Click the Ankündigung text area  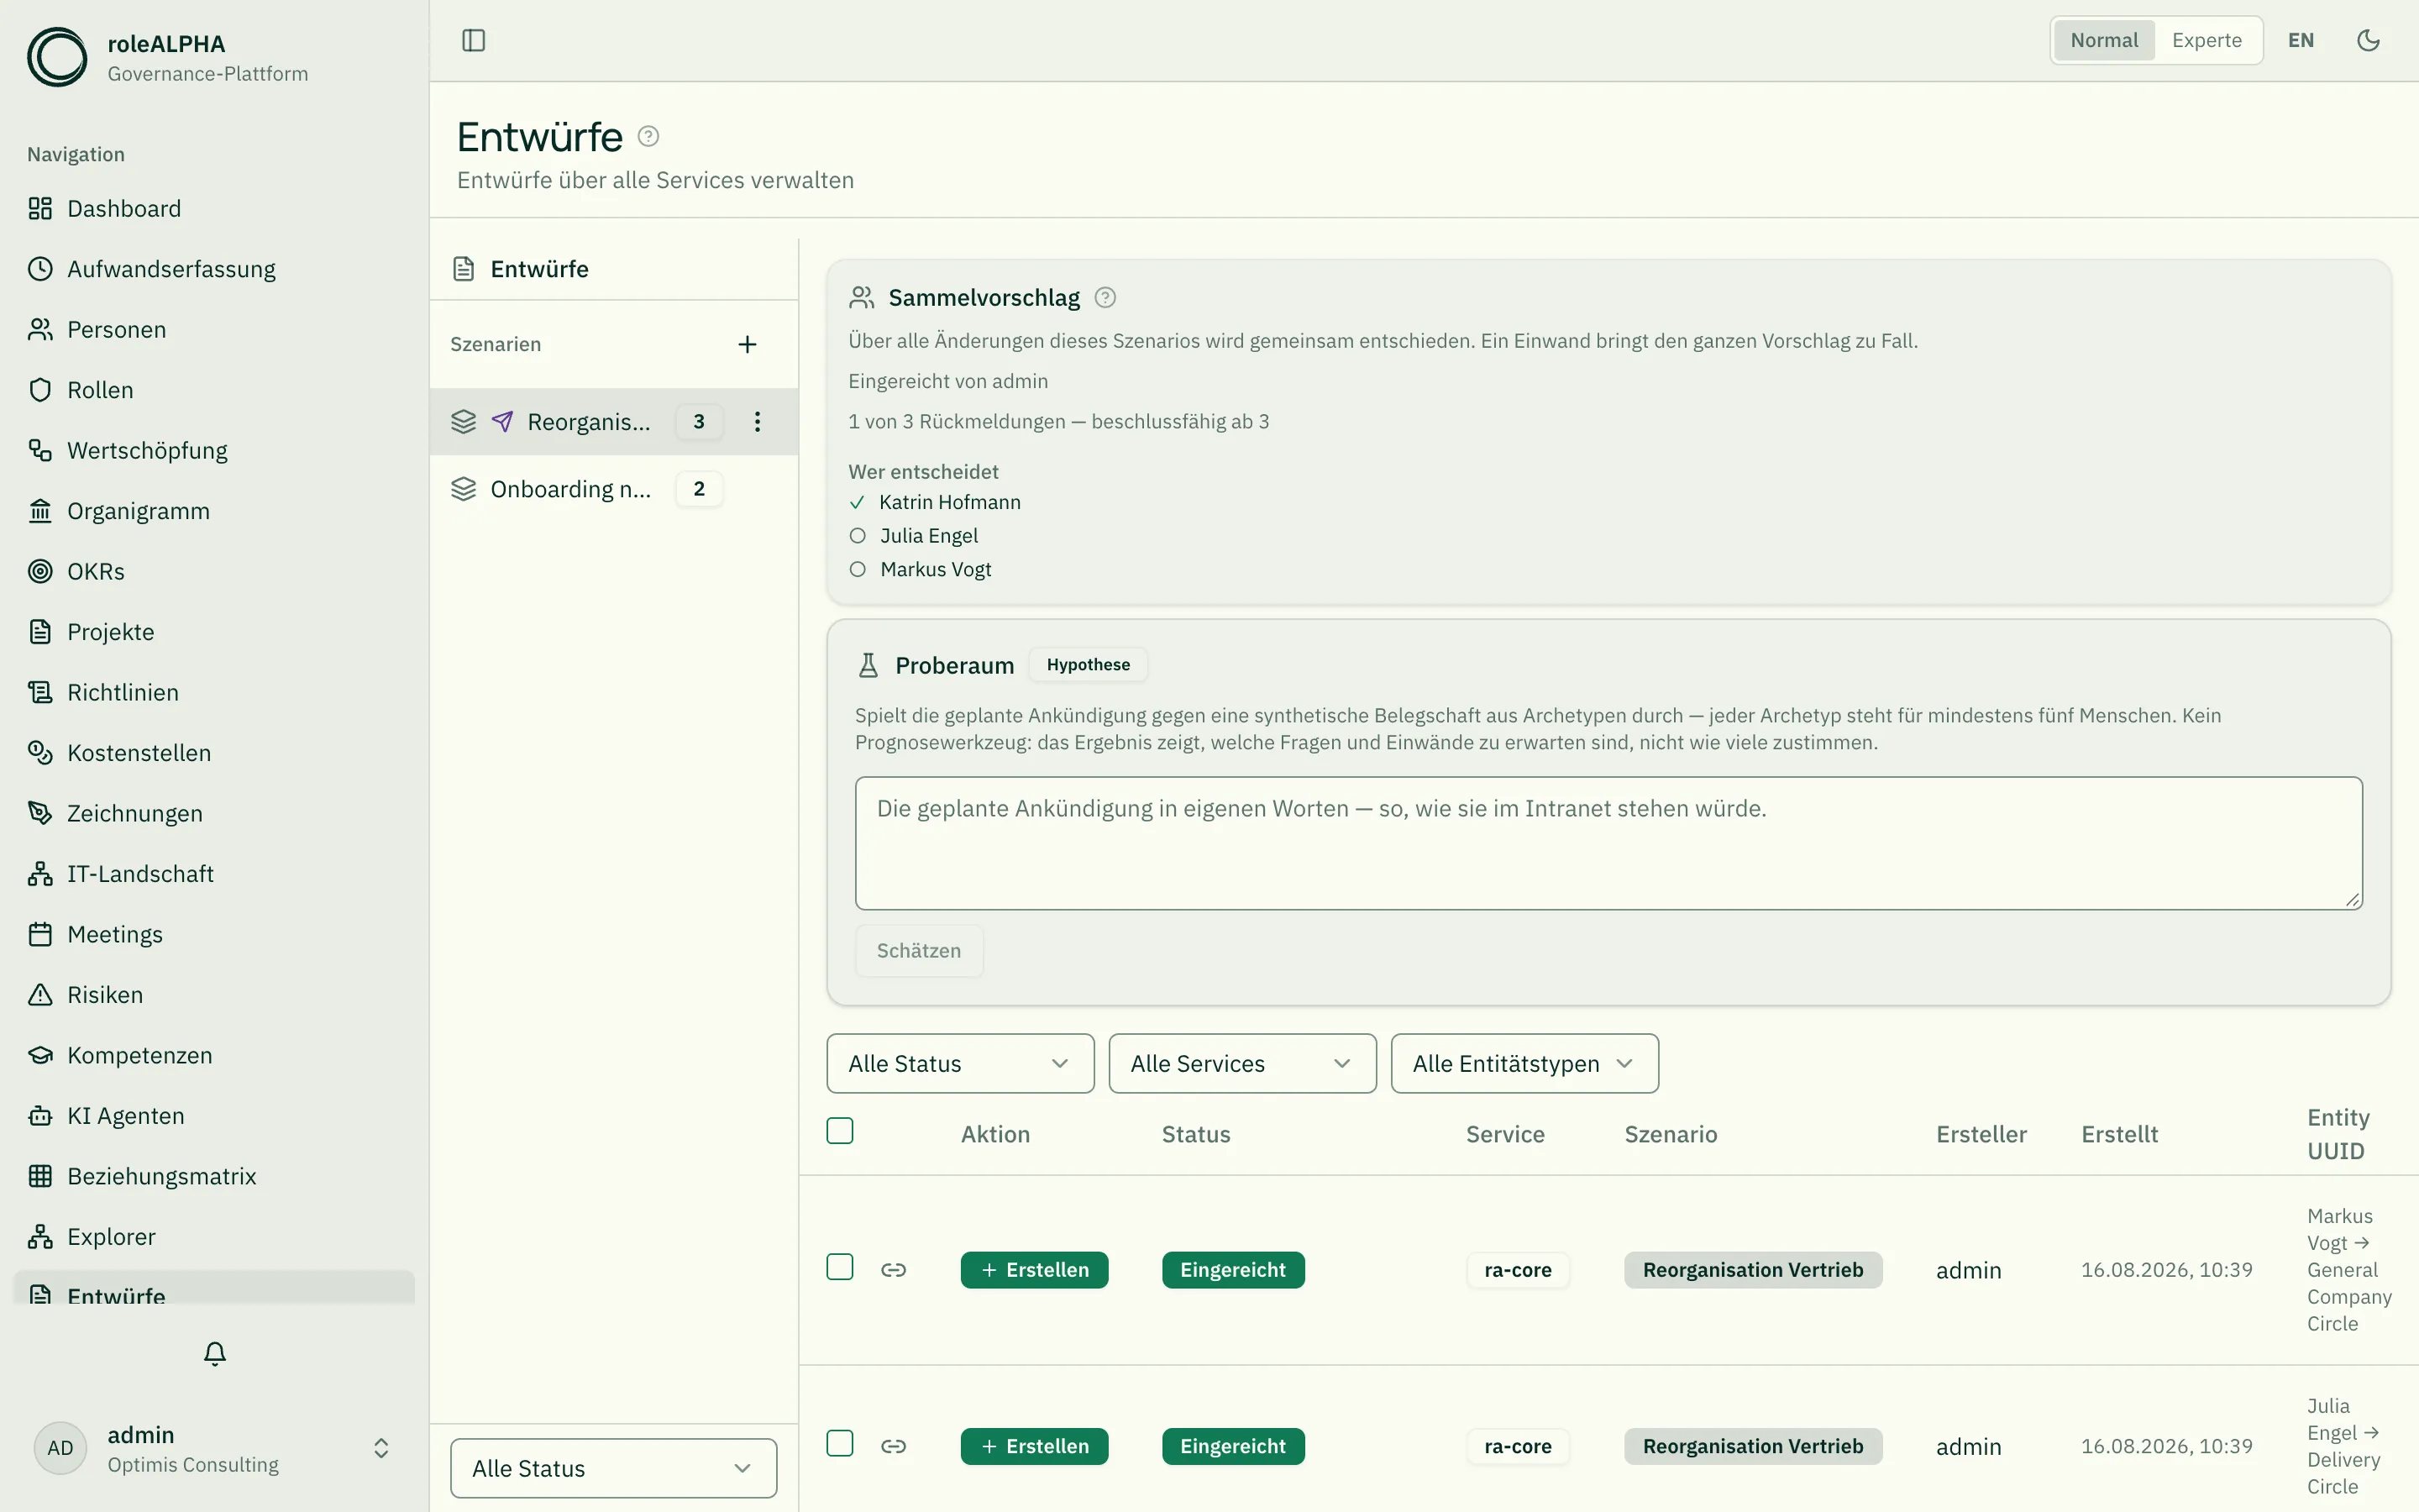[1608, 843]
